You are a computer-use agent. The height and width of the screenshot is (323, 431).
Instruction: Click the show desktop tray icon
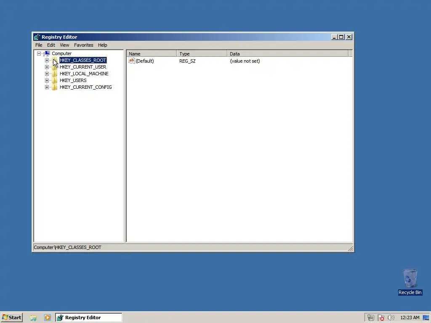coord(426,318)
